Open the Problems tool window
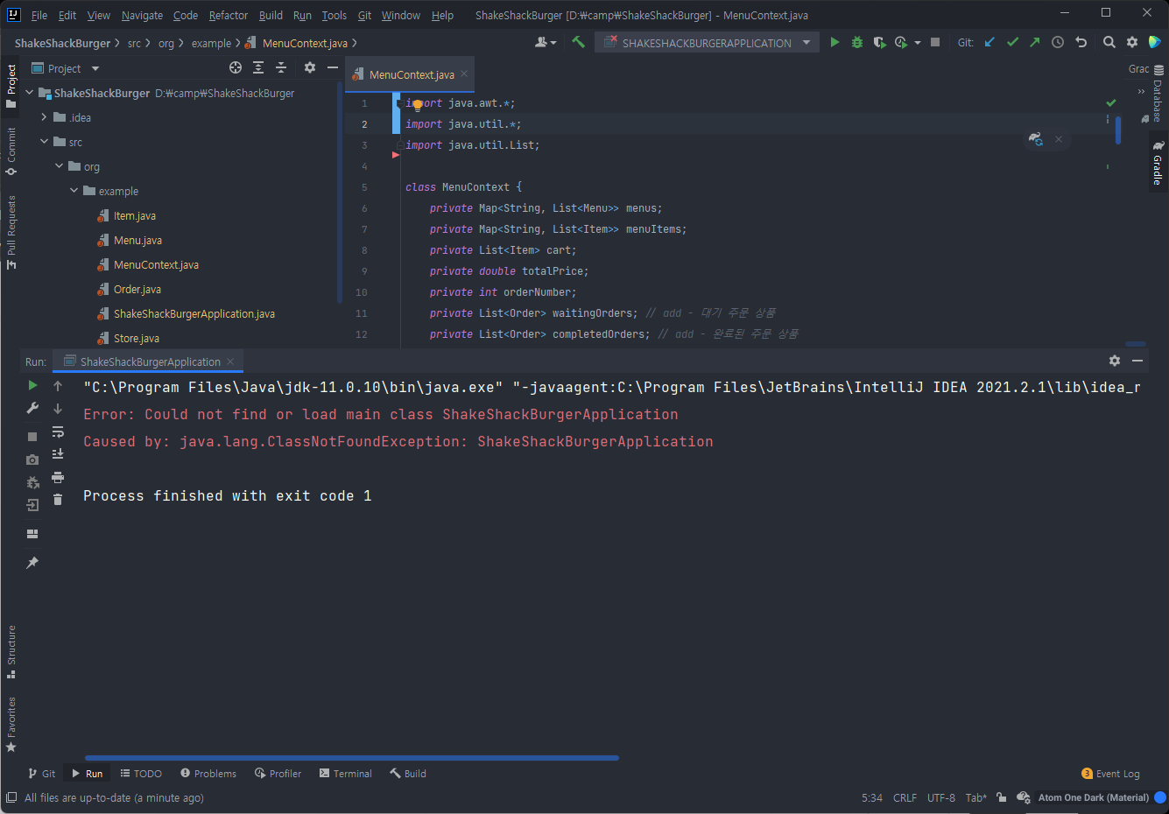Screen dimensions: 1169x814 (208, 774)
